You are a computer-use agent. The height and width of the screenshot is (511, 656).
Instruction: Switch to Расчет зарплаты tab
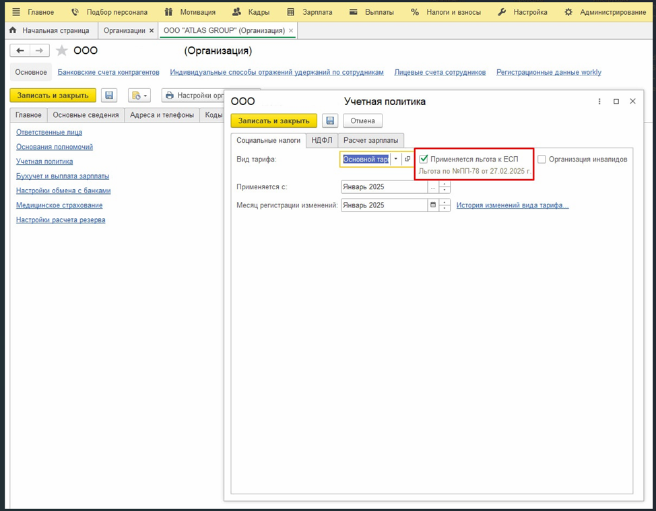(x=370, y=141)
